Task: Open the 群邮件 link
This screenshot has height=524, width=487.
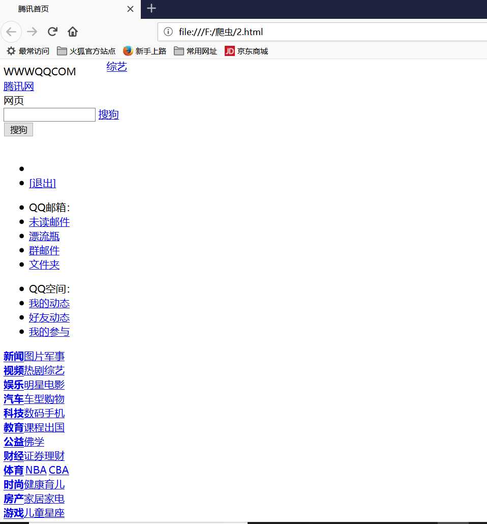Action: click(44, 250)
